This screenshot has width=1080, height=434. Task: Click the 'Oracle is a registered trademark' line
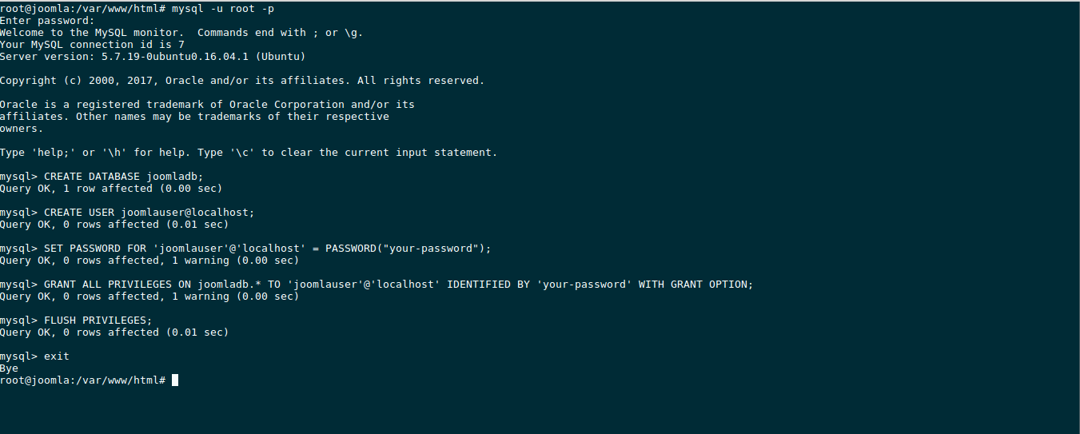click(207, 105)
